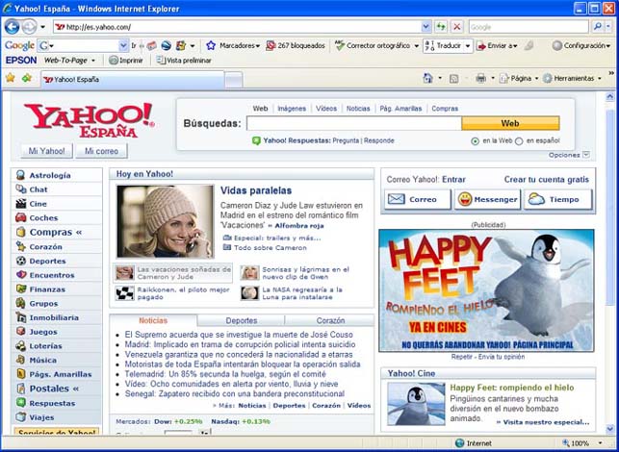Open the Configuración dropdown
This screenshot has width=619, height=452.
[608, 46]
